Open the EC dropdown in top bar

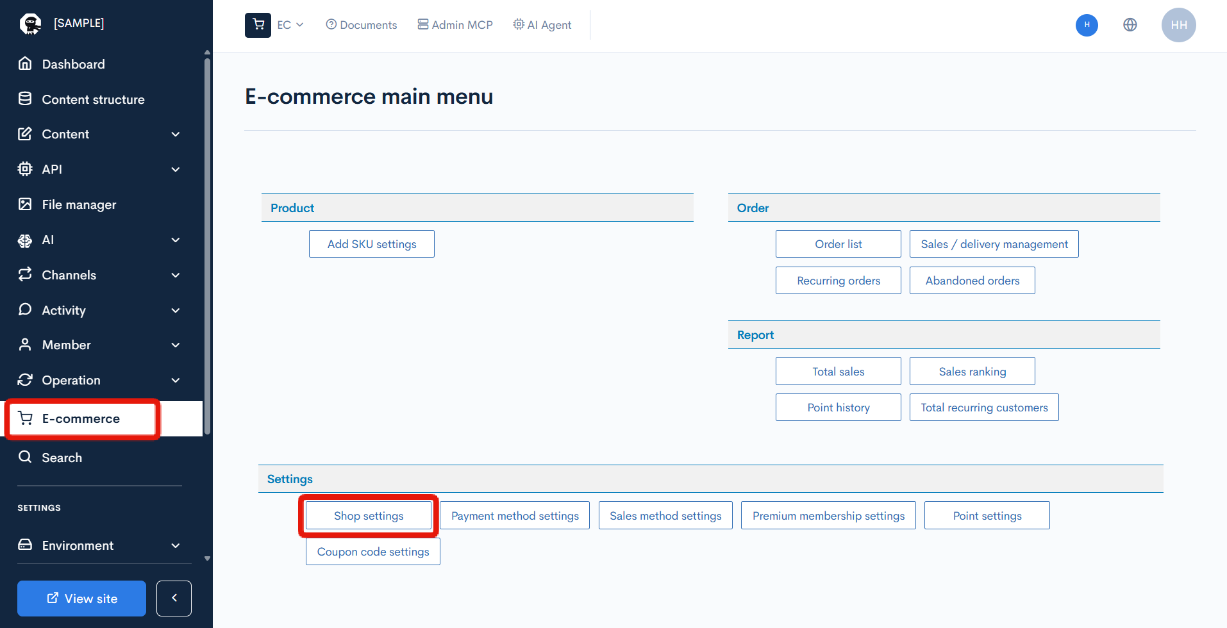tap(290, 25)
